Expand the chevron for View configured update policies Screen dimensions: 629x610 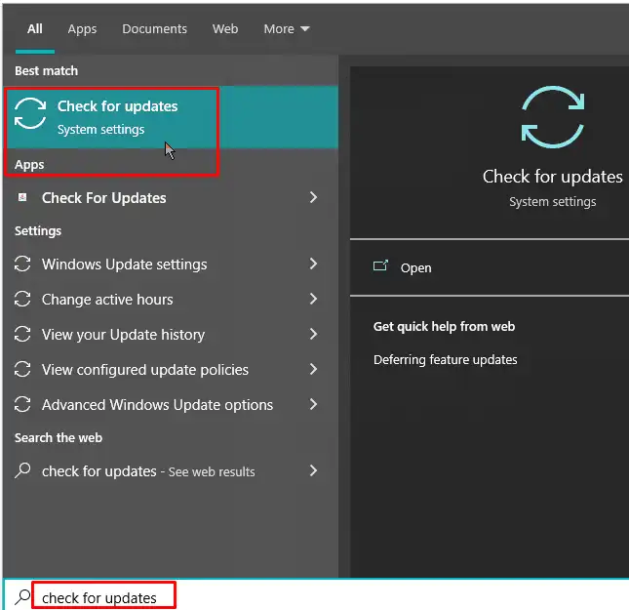(313, 370)
